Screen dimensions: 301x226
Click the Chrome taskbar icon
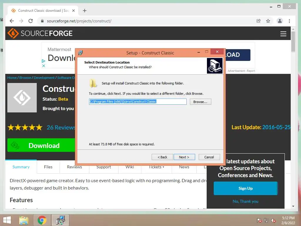pos(42,220)
